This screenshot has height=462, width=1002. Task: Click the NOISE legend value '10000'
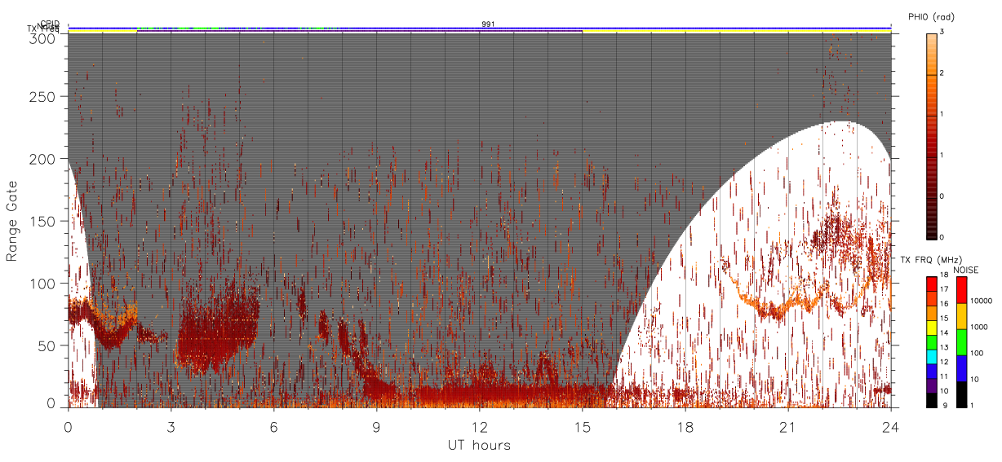coord(981,301)
